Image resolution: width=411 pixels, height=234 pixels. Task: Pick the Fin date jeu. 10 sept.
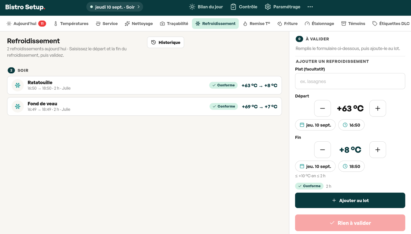click(x=315, y=166)
